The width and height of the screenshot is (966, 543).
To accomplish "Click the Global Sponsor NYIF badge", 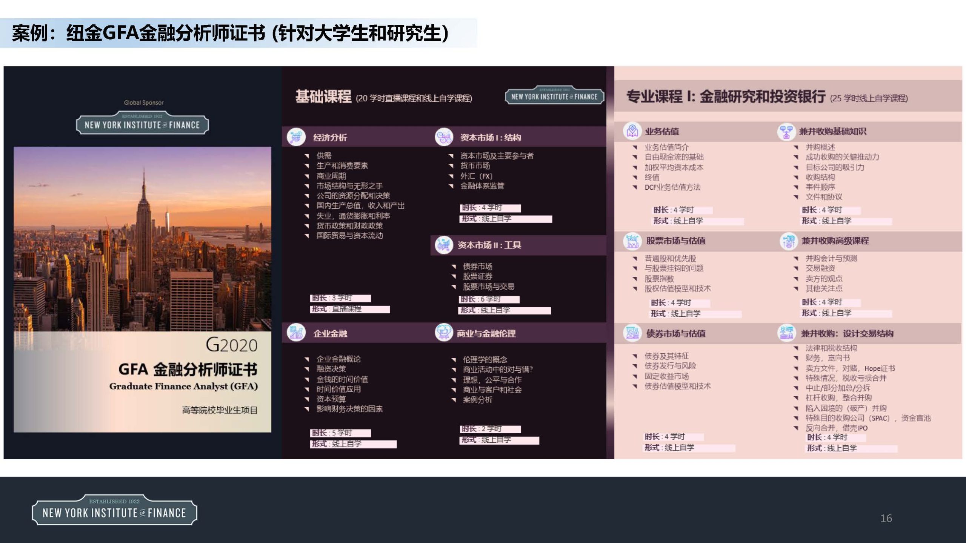I will 142,123.
